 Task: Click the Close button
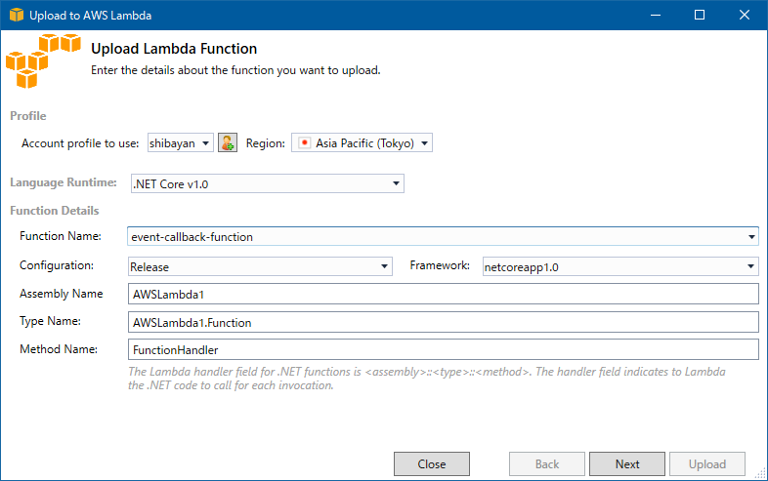[x=432, y=463]
